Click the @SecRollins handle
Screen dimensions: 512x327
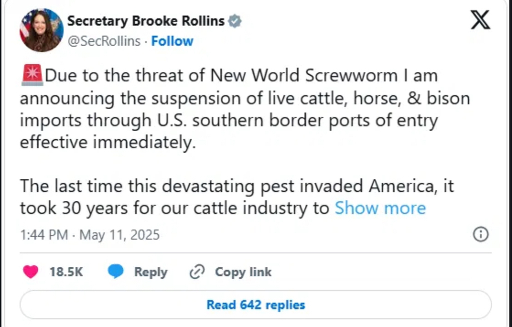pos(103,41)
